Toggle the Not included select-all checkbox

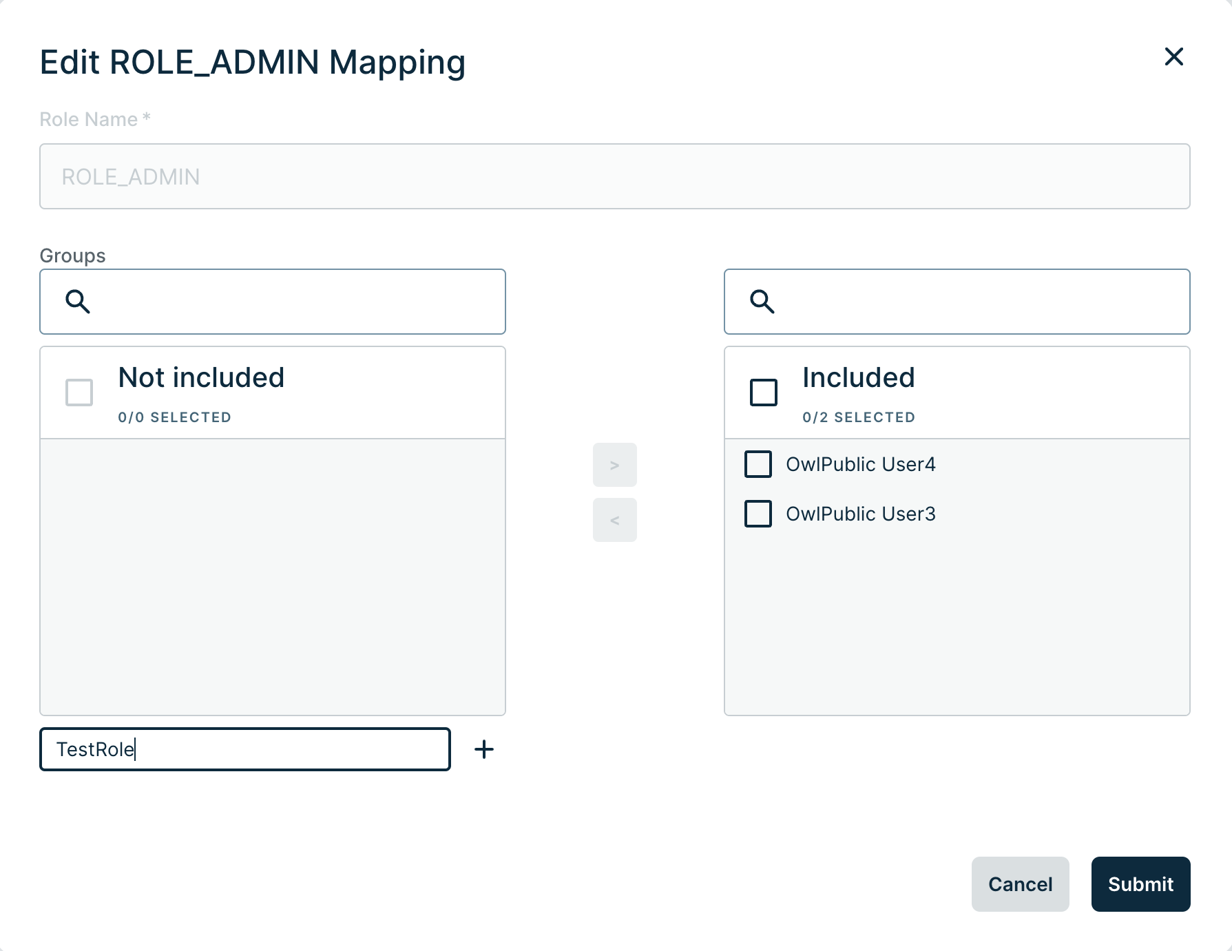pyautogui.click(x=79, y=393)
